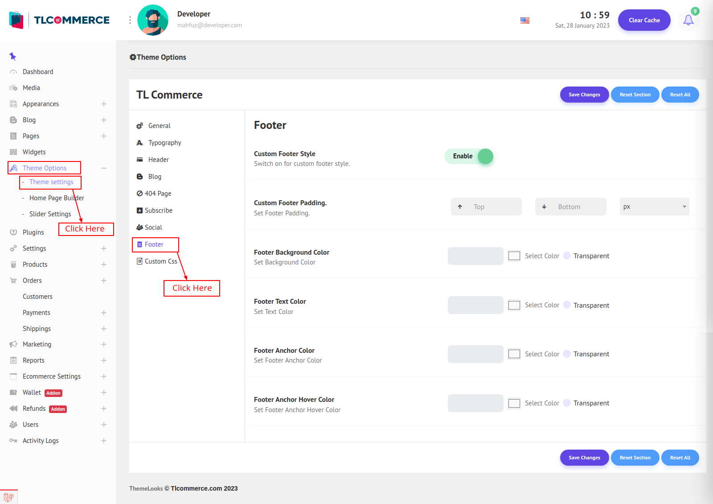Collapse the Theme Options sidebar menu
The width and height of the screenshot is (713, 504).
click(103, 168)
